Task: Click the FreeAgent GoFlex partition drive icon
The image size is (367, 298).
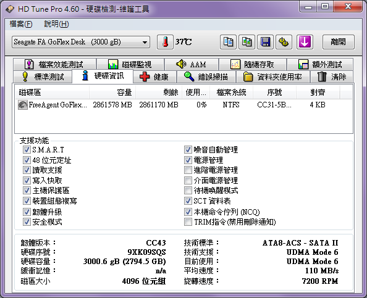Action: click(x=23, y=105)
